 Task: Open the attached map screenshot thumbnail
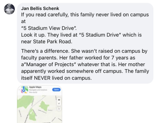(40, 104)
